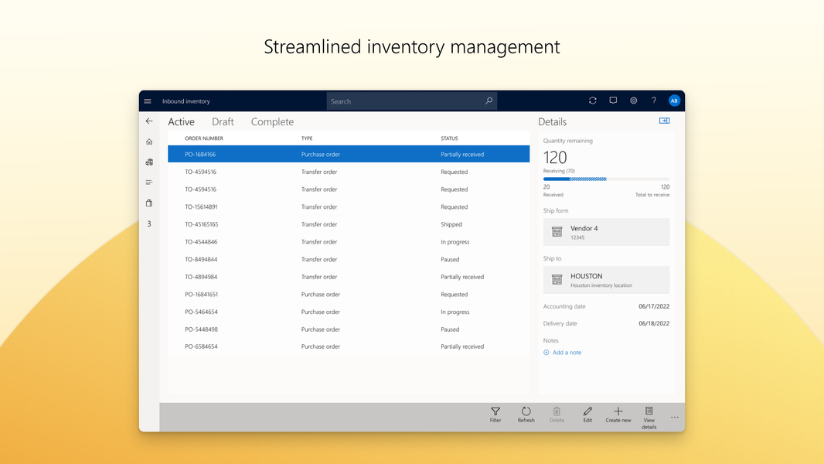Sync data using the refresh arrows icon

click(592, 101)
